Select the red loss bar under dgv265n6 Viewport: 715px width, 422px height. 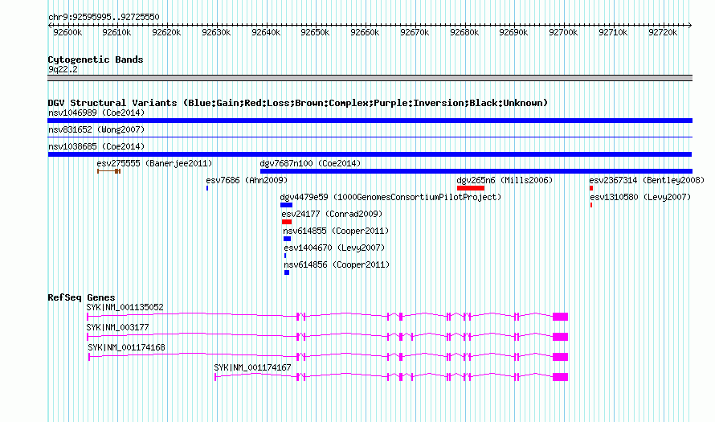pos(471,188)
